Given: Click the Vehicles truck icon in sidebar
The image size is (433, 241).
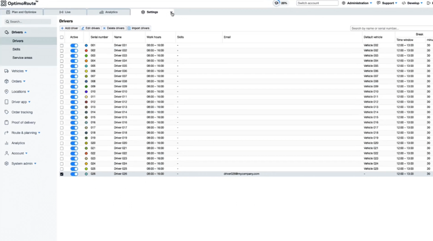Looking at the screenshot, I should (x=7, y=71).
